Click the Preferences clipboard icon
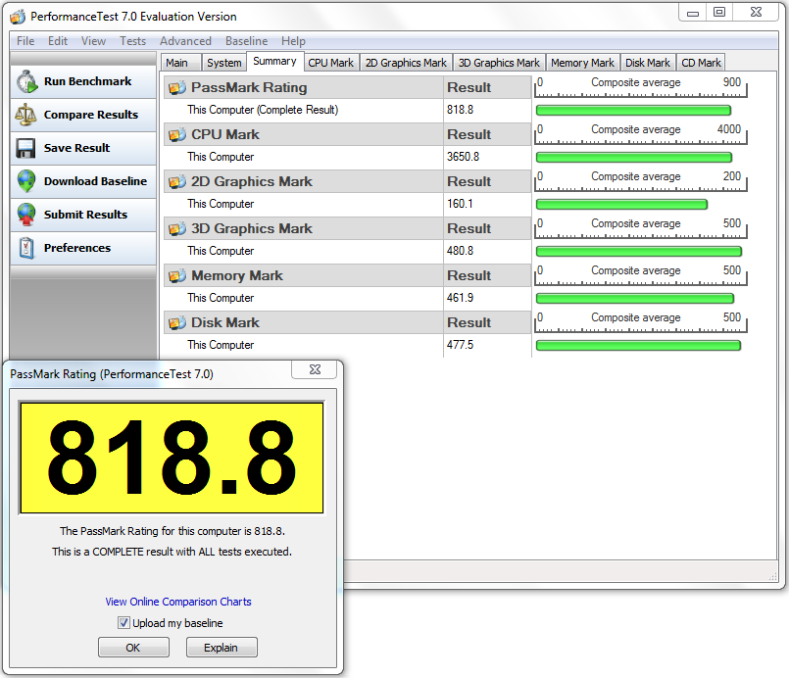 (26, 248)
